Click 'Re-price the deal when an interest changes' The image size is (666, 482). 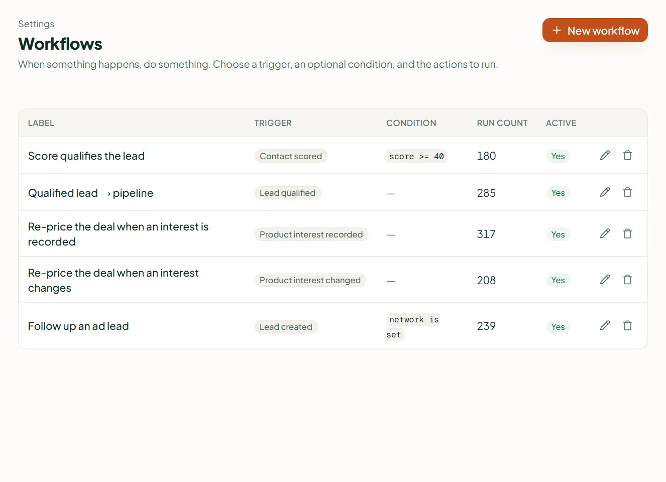click(x=114, y=280)
